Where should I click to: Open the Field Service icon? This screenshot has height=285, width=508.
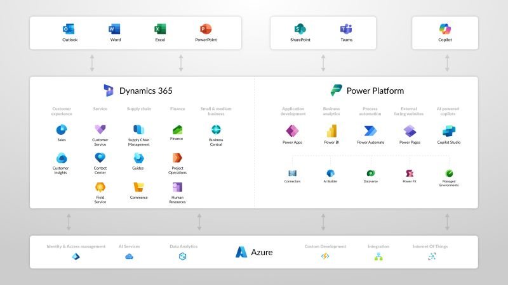(x=100, y=187)
